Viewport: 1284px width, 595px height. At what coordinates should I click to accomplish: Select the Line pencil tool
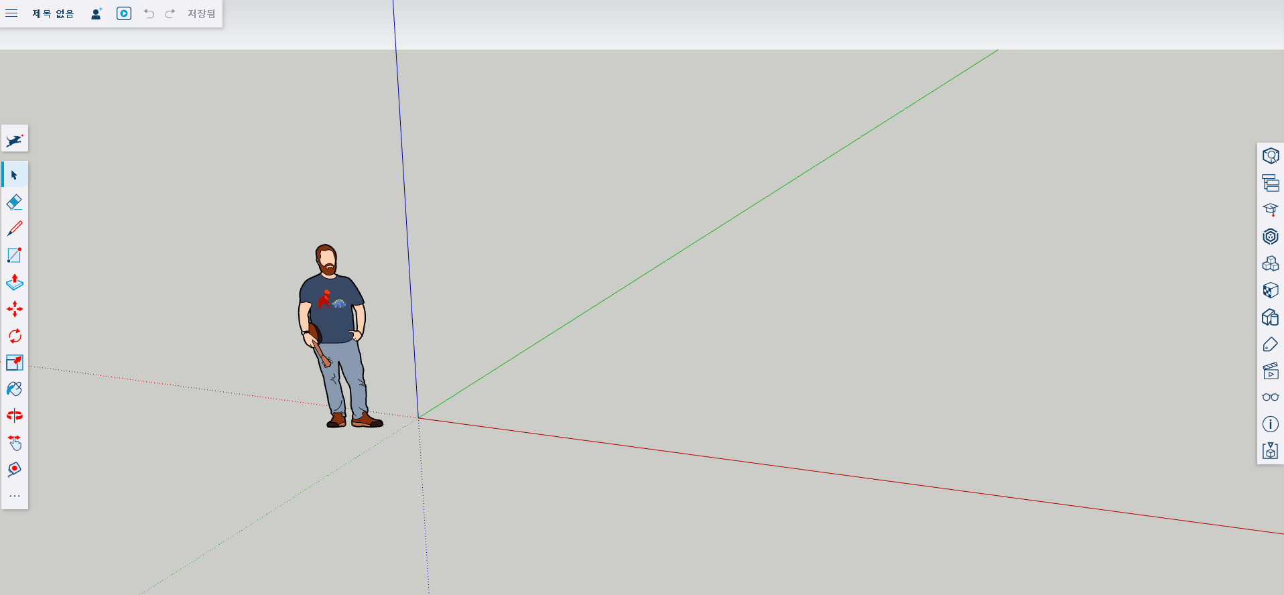pos(15,228)
